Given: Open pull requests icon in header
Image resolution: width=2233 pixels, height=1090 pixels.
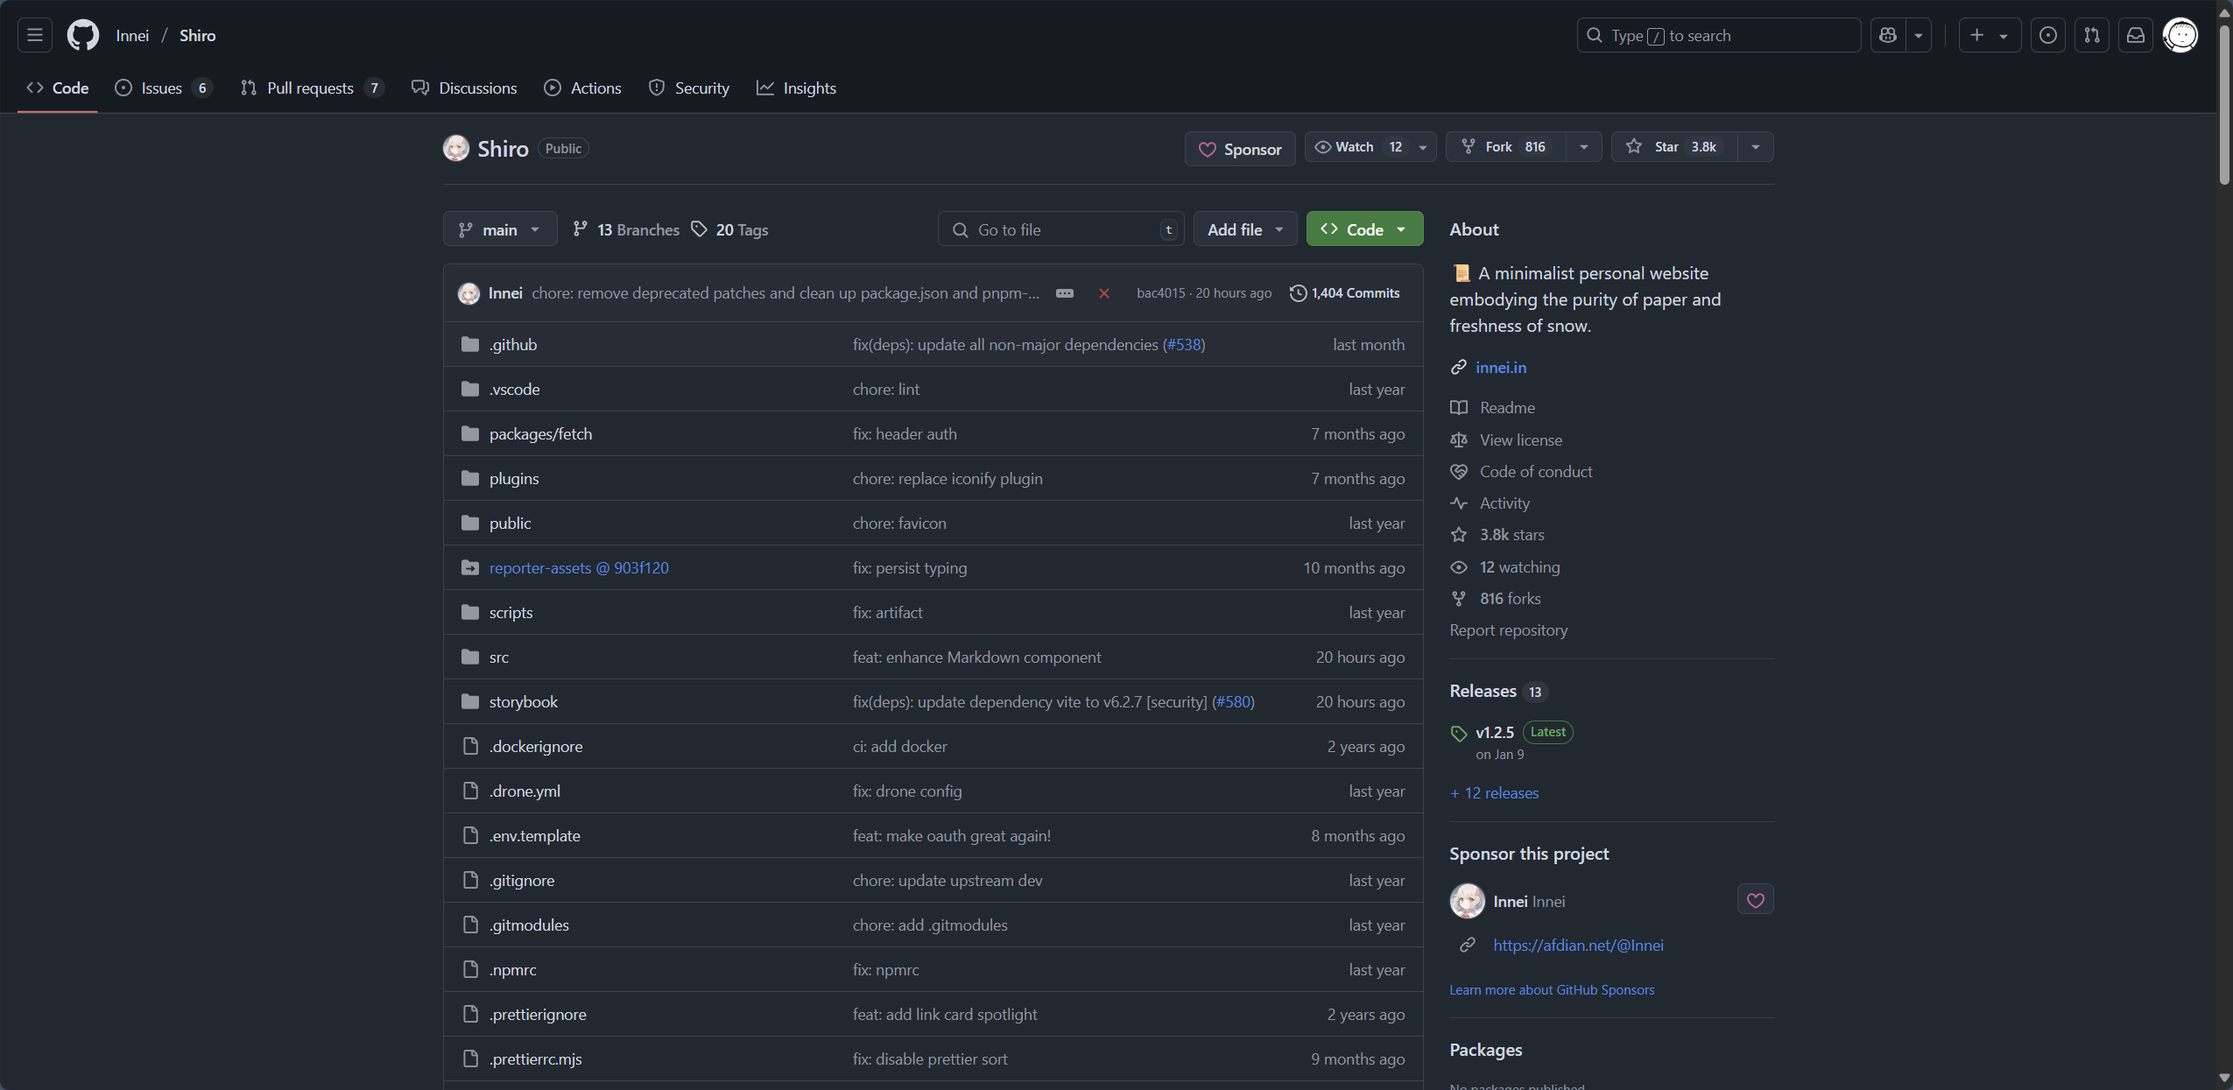Looking at the screenshot, I should click(2091, 35).
